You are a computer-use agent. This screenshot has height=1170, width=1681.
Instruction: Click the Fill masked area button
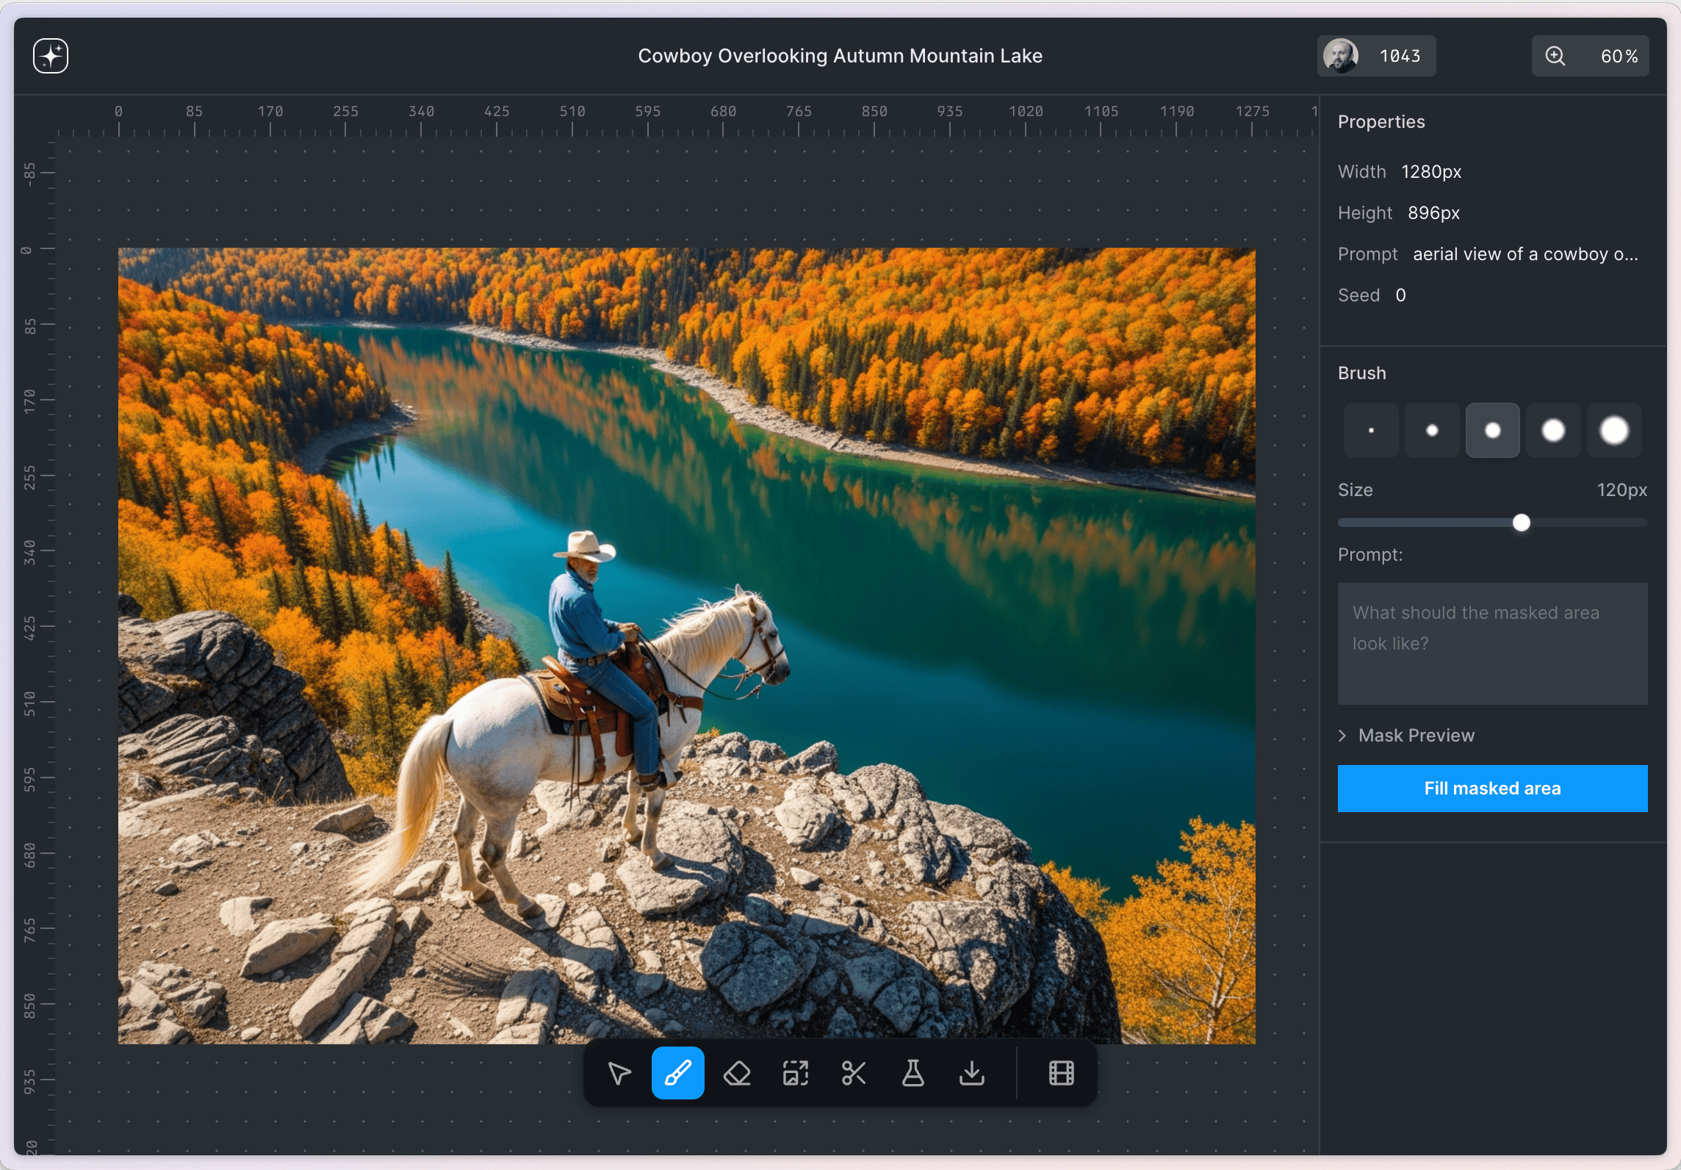pos(1492,789)
